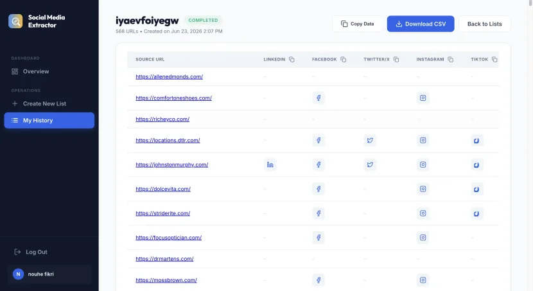
Task: Open TikTok icon for locations.dtlr.com
Action: (476, 141)
